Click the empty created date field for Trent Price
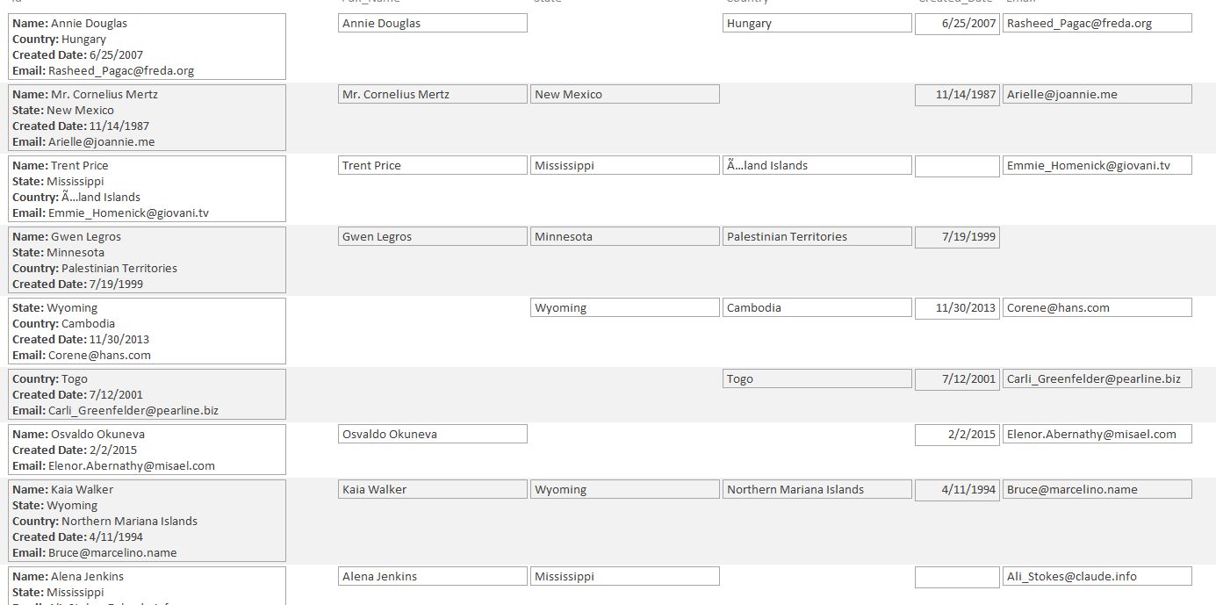The height and width of the screenshot is (605, 1216). [x=957, y=166]
